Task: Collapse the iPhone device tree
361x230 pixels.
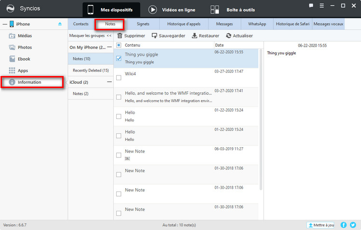Action: point(4,24)
